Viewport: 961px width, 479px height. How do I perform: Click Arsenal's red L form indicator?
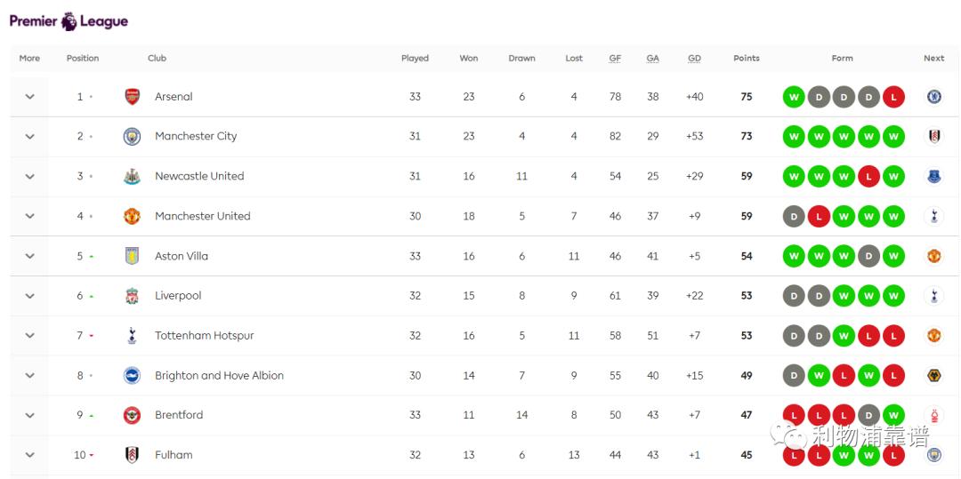[x=893, y=97]
